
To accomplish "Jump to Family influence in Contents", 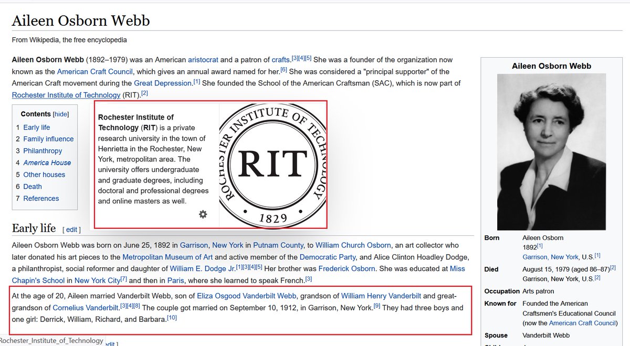I will [x=48, y=139].
